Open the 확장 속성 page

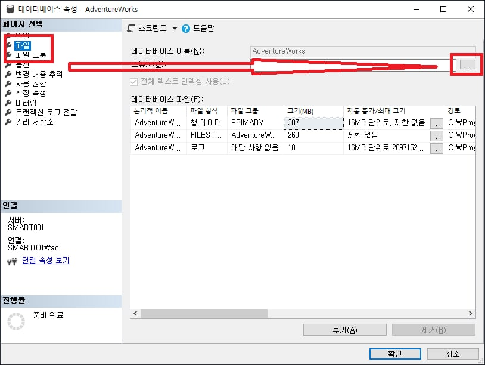pos(30,93)
